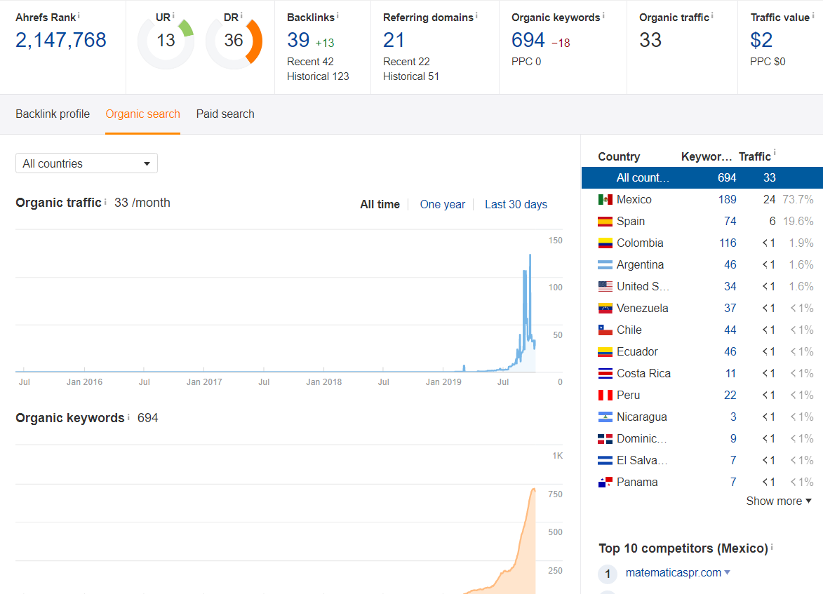
Task: Click info icon beside Organic keywords header
Action: pos(603,15)
